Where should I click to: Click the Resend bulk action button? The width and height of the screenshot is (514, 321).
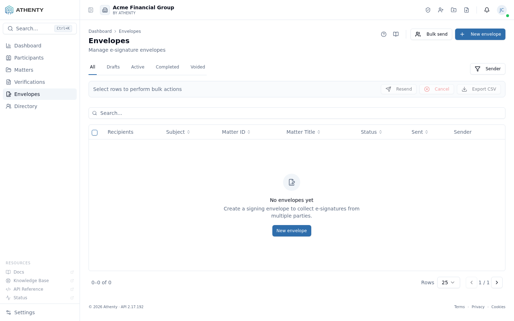399,89
